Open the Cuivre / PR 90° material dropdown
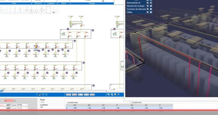The height and width of the screenshot is (115, 218). [x=19, y=105]
